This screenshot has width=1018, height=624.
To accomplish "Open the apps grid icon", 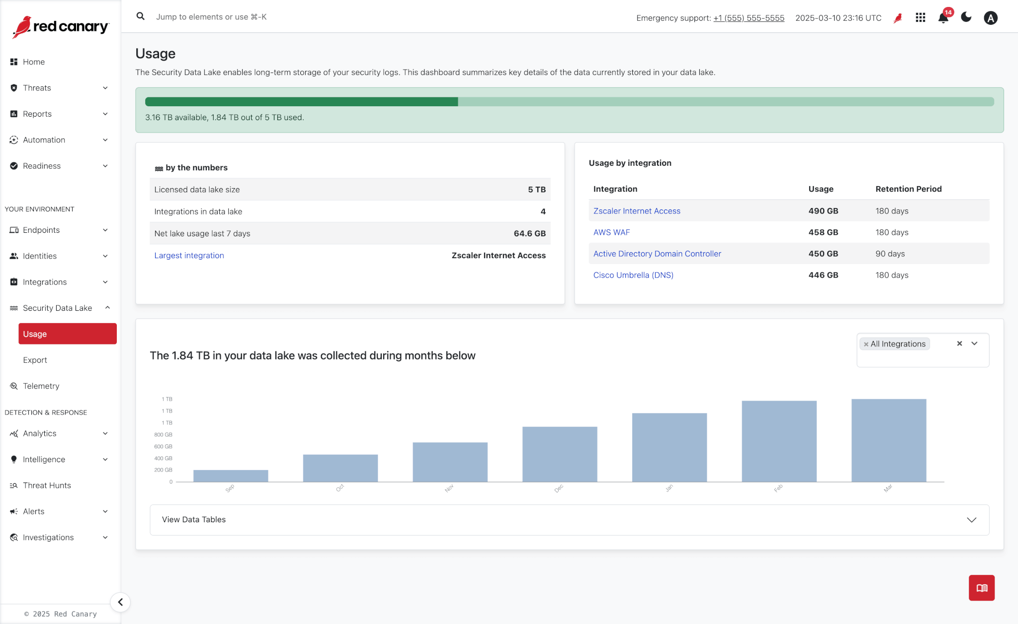I will [x=921, y=18].
